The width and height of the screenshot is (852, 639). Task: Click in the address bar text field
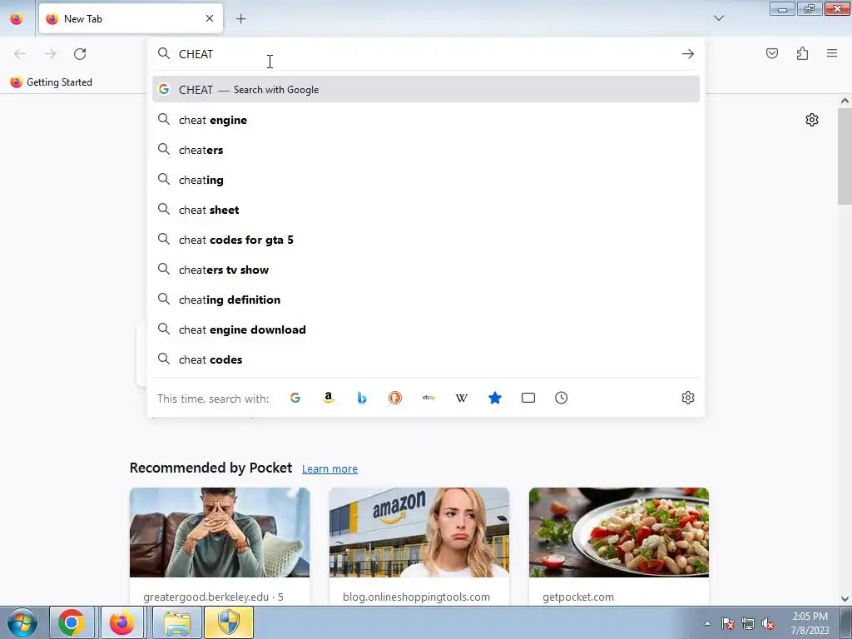(x=426, y=54)
